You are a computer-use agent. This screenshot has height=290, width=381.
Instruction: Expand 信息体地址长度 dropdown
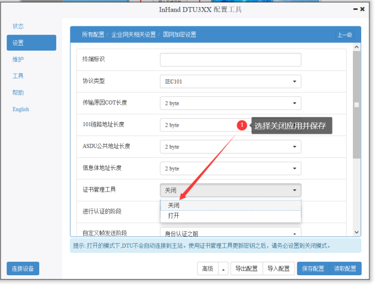(230, 168)
